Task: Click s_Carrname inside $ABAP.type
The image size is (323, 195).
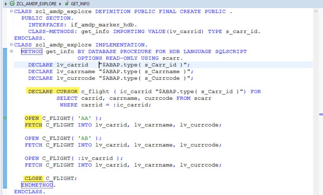Action: click(162, 71)
